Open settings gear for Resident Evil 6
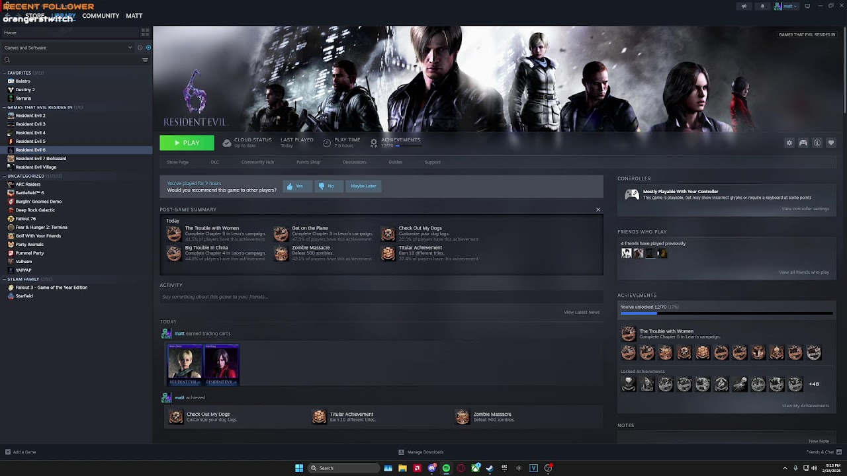 789,143
